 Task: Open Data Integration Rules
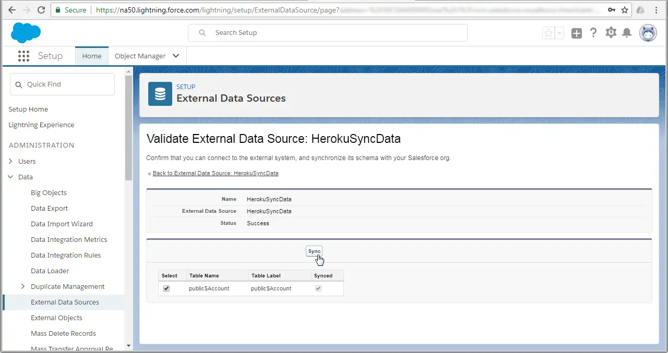pos(66,255)
